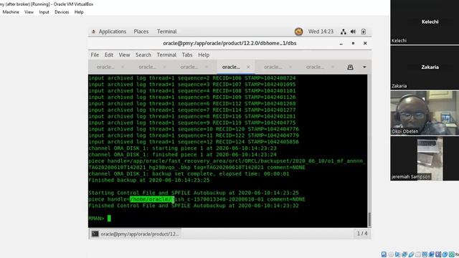
Task: Select Zakaria participant tile
Action: [425, 67]
